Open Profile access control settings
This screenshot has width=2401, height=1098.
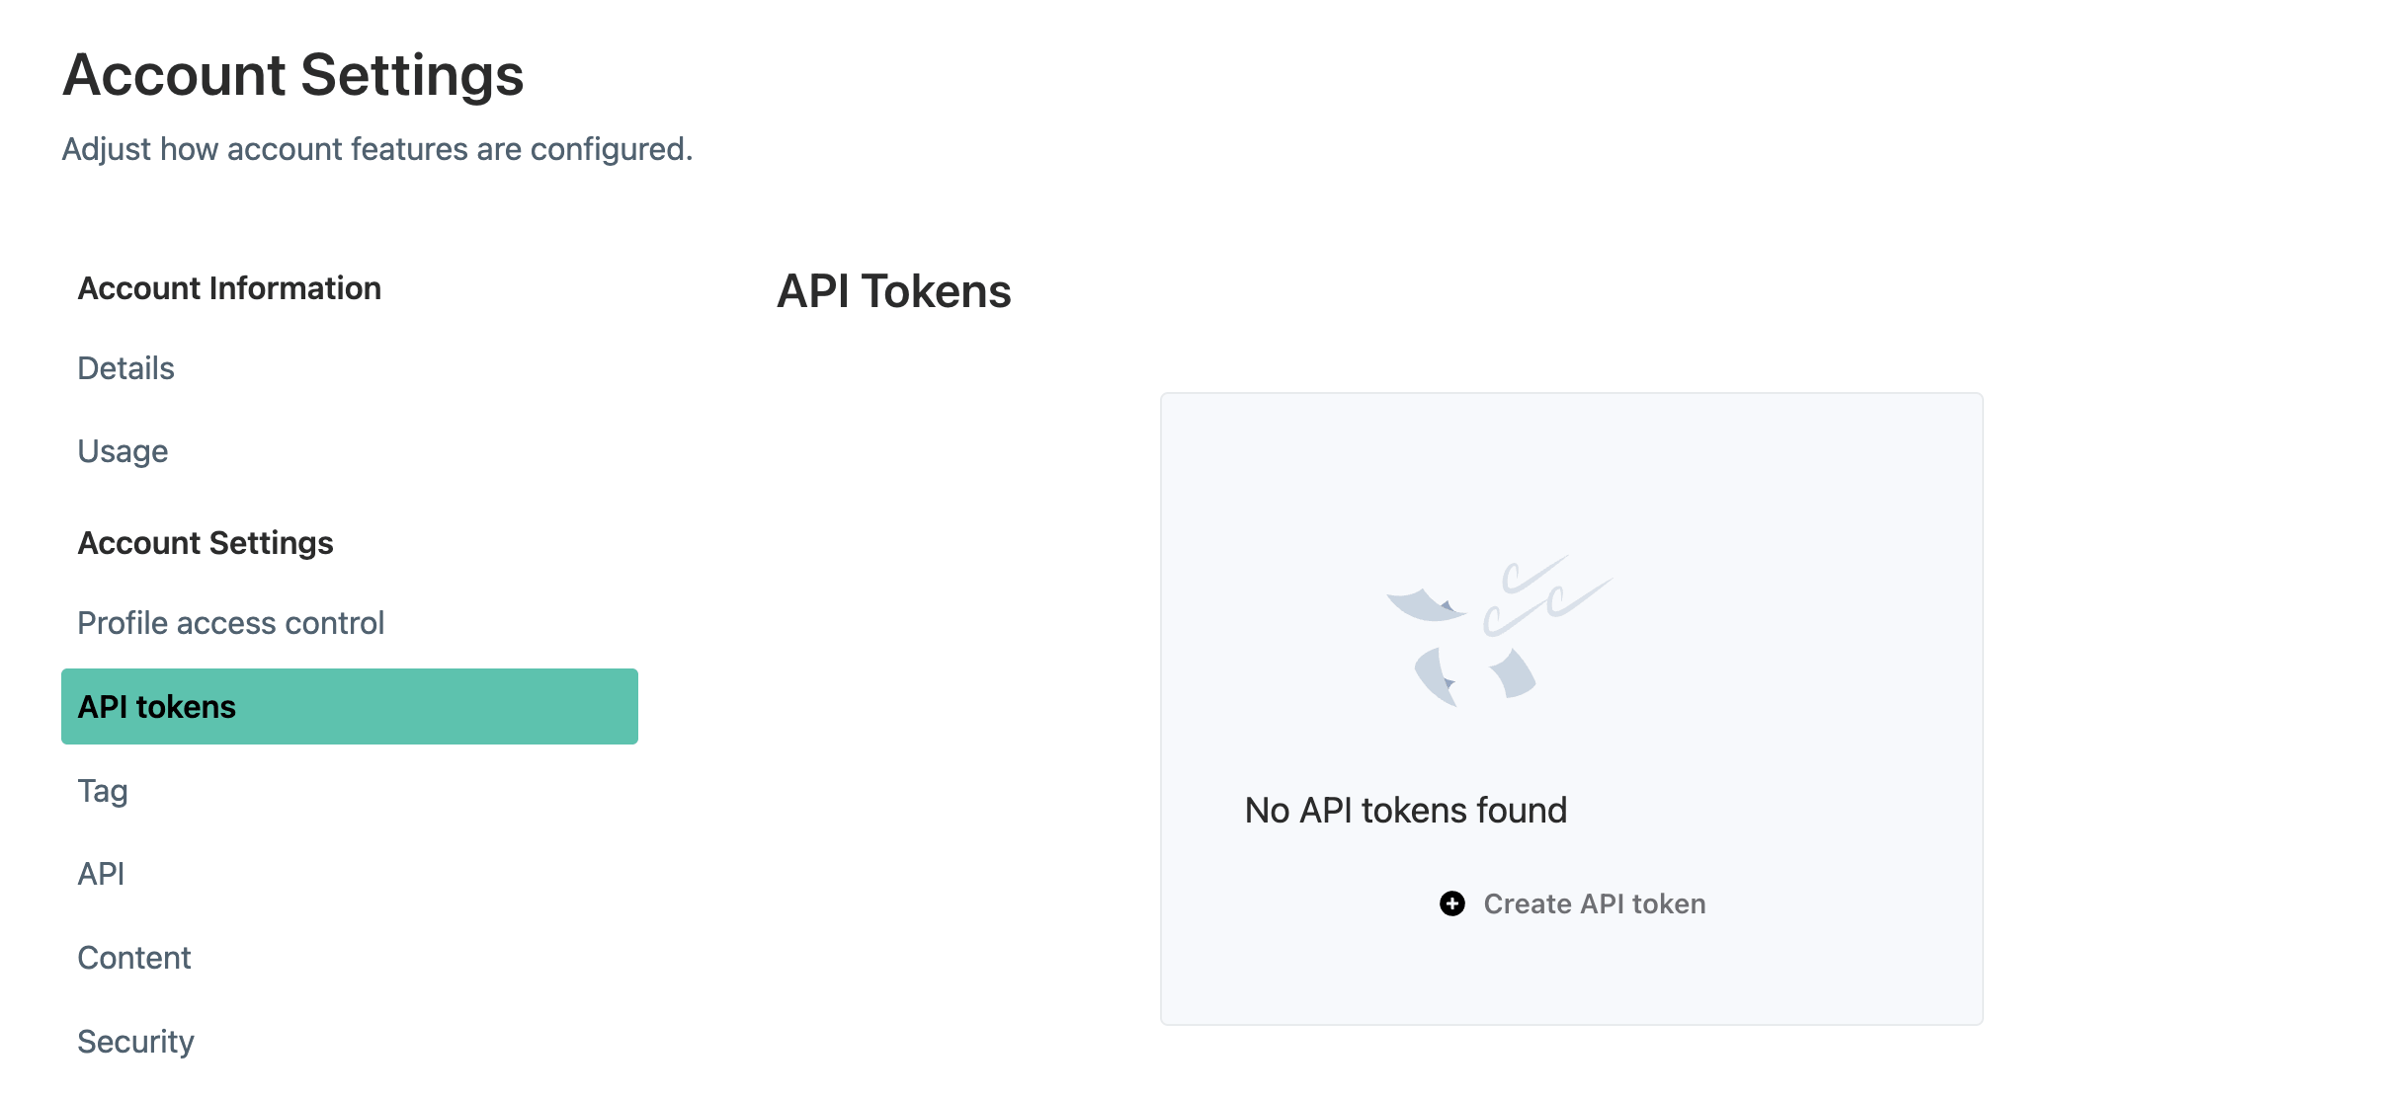(230, 623)
